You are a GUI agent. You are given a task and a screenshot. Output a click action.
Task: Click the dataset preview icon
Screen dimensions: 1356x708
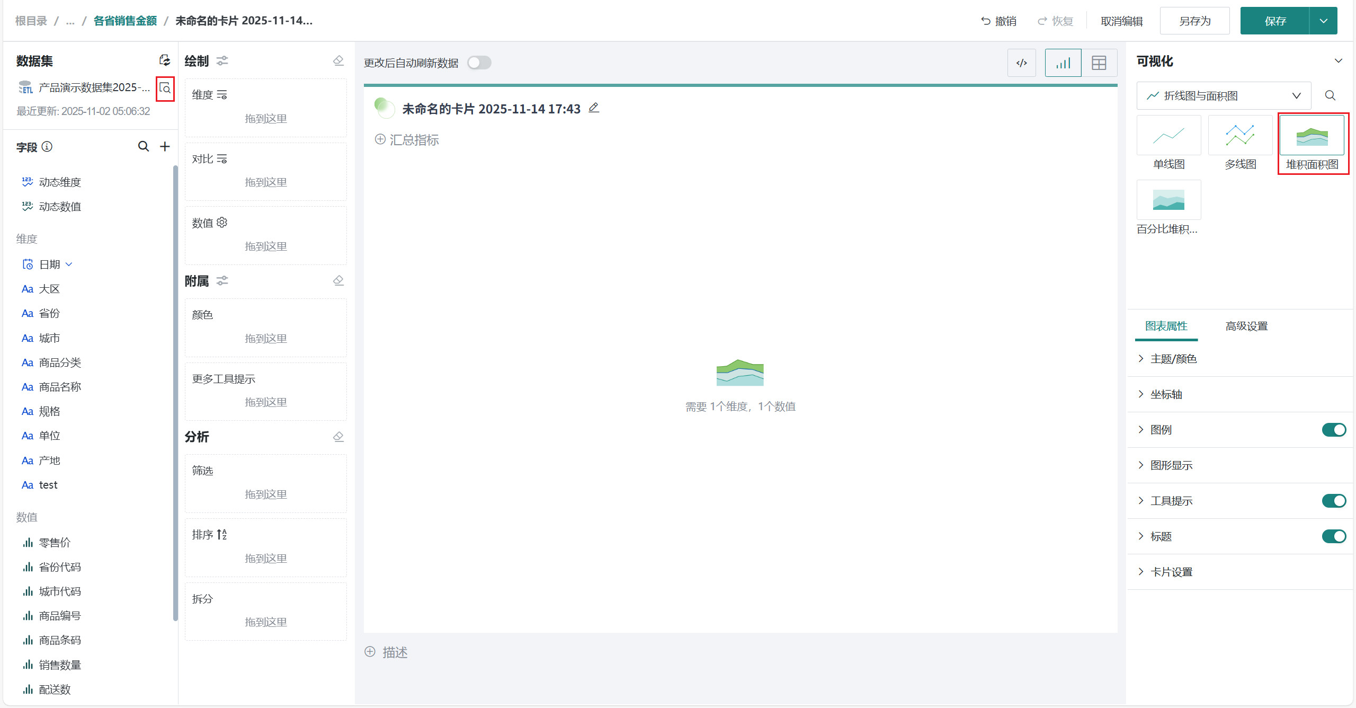pyautogui.click(x=165, y=88)
